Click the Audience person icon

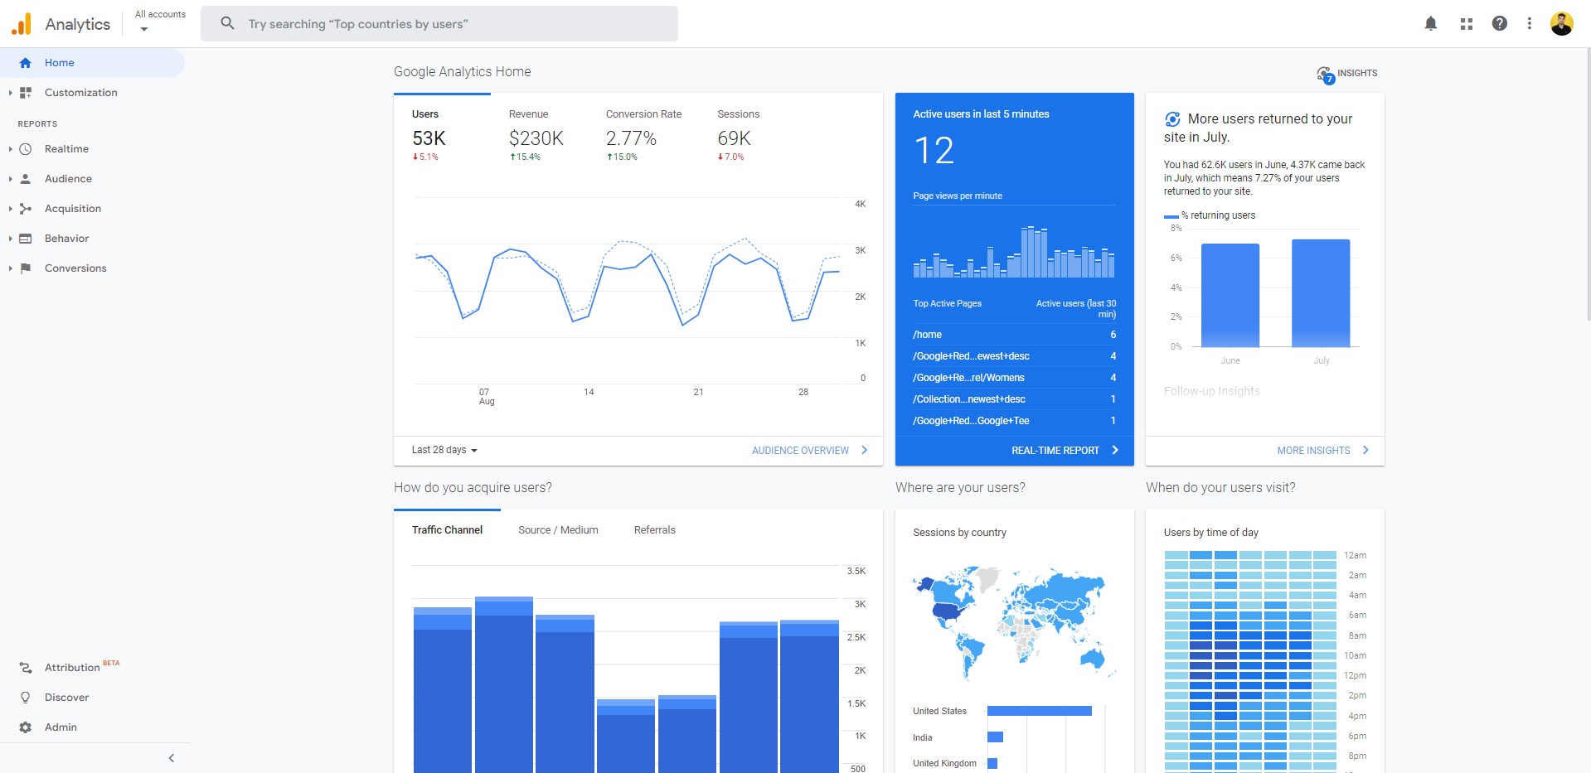pyautogui.click(x=26, y=179)
